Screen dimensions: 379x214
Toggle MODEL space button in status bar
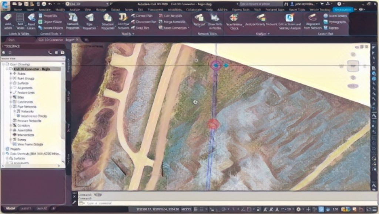tap(186, 209)
